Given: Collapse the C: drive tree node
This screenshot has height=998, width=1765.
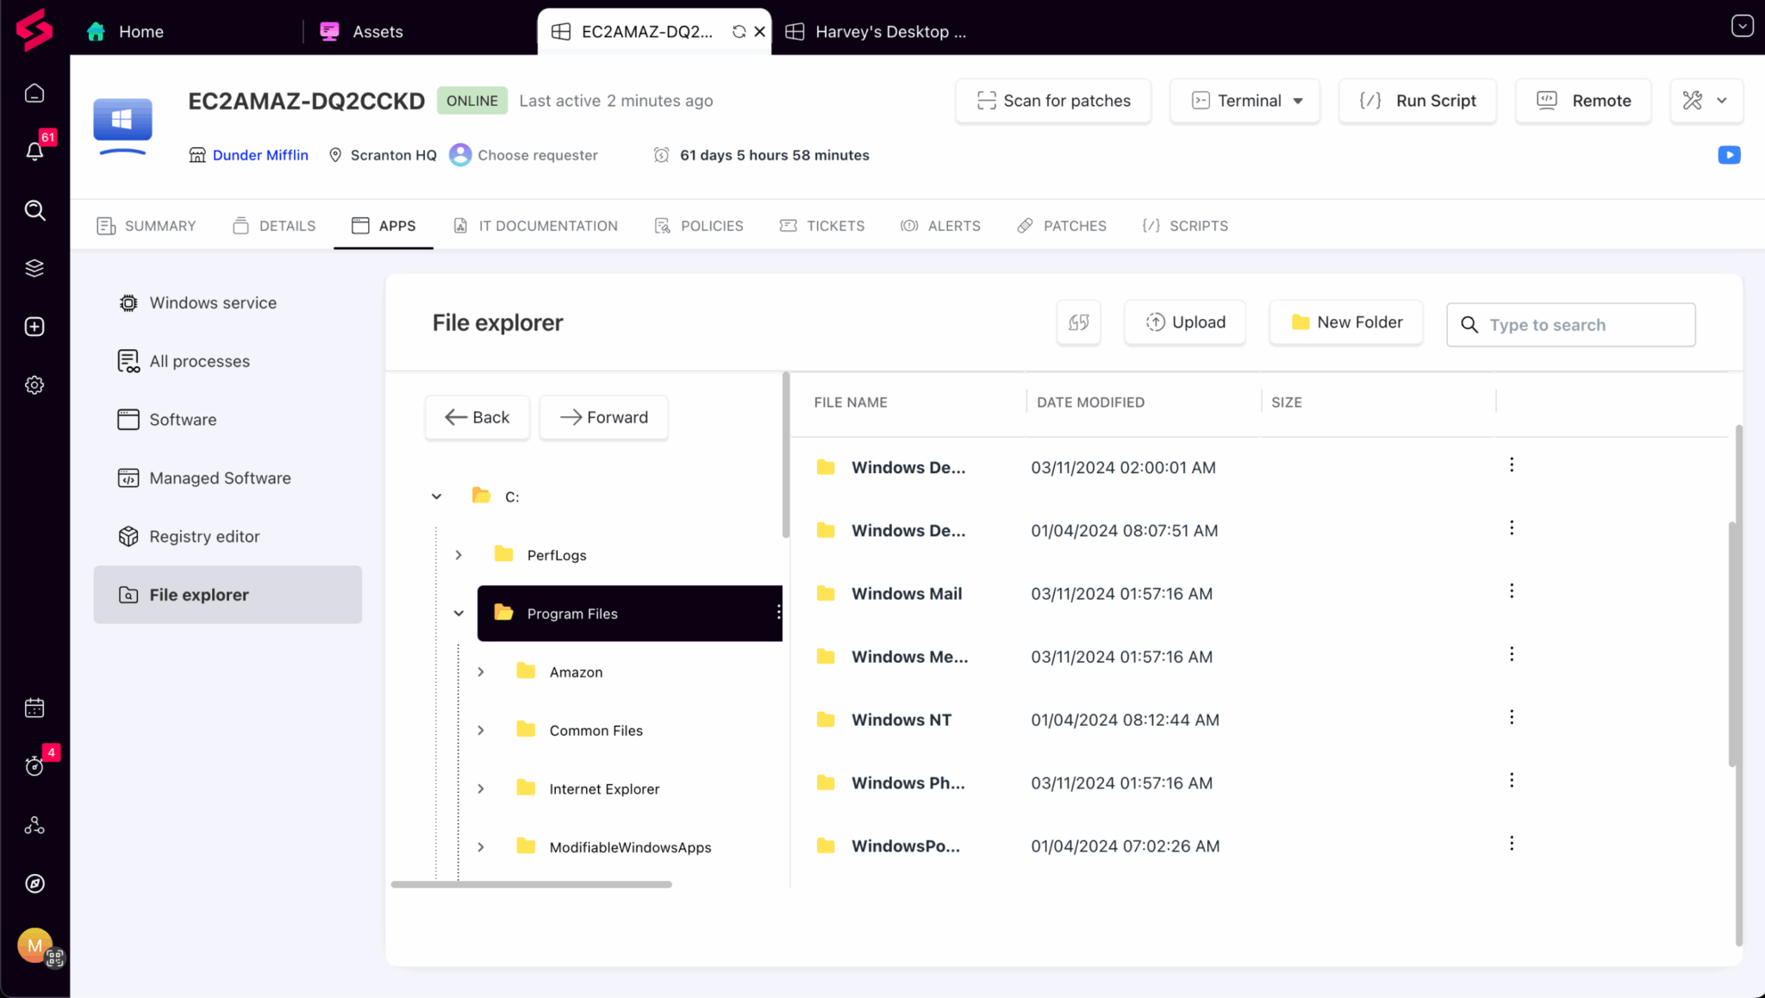Looking at the screenshot, I should click(437, 496).
